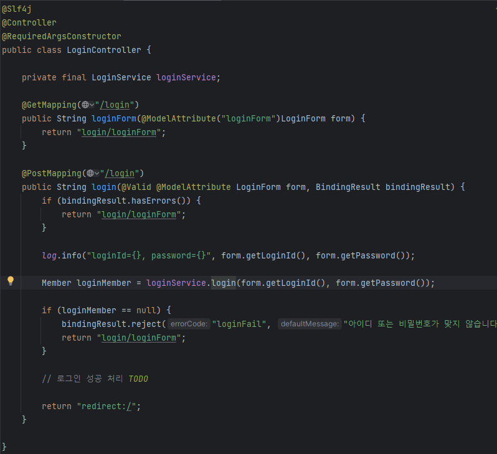Click the @ModelAttribute("loginForm") annotation
Image resolution: width=497 pixels, height=454 pixels.
(211, 118)
